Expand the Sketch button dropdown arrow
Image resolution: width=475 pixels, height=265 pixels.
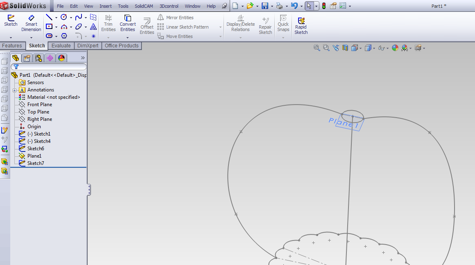click(x=11, y=38)
